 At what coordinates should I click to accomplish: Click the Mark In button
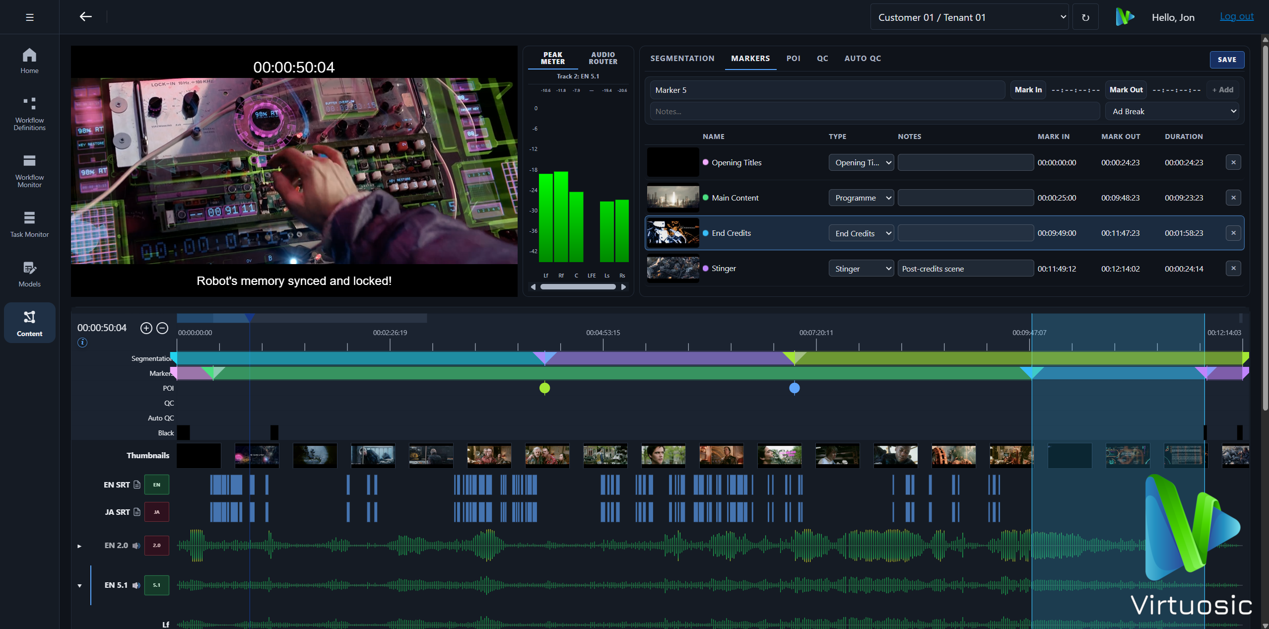pos(1028,90)
